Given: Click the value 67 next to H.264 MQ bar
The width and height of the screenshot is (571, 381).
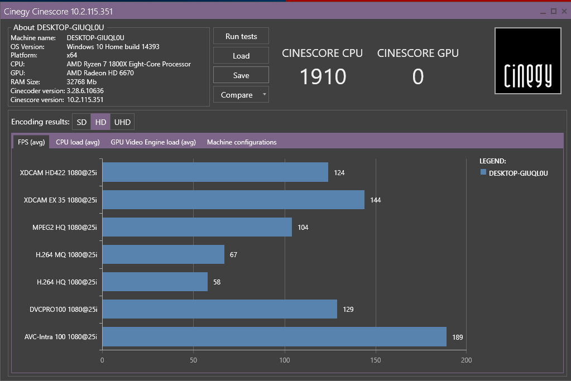Looking at the screenshot, I should click(233, 255).
